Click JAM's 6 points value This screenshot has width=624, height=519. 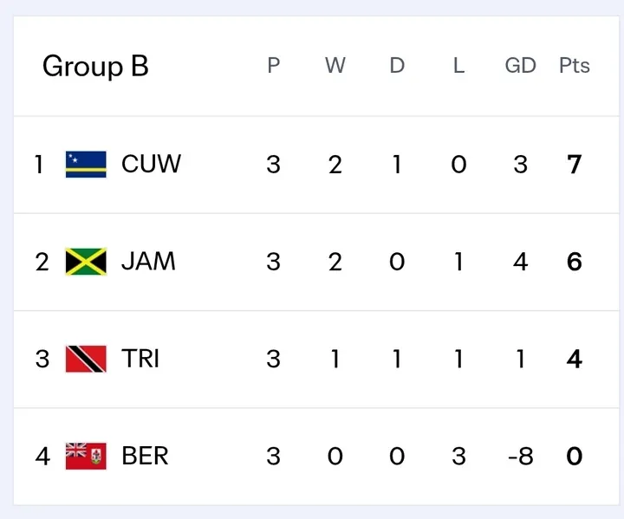(x=574, y=262)
